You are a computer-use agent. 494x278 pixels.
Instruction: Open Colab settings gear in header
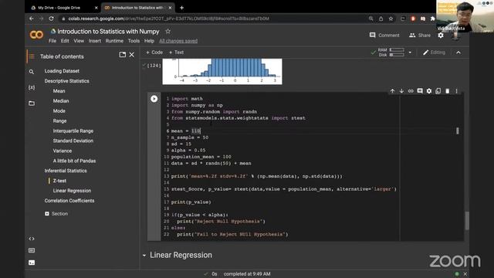tap(441, 36)
